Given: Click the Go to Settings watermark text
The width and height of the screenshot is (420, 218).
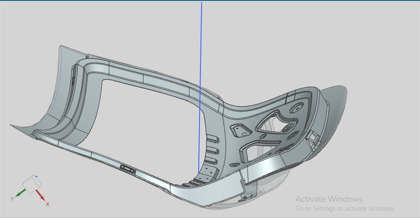Looking at the screenshot, I should pos(343,209).
